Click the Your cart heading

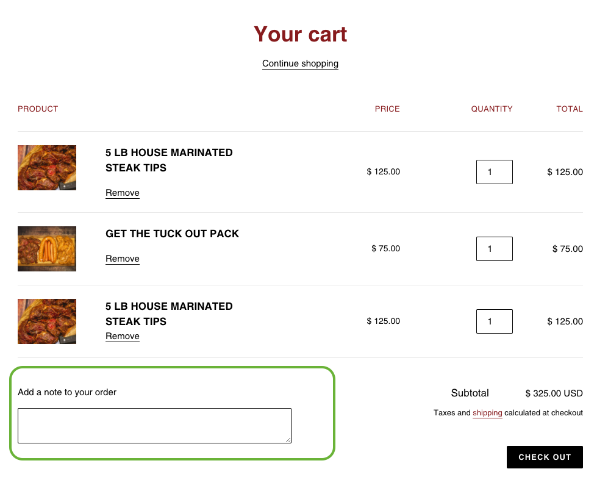[301, 34]
